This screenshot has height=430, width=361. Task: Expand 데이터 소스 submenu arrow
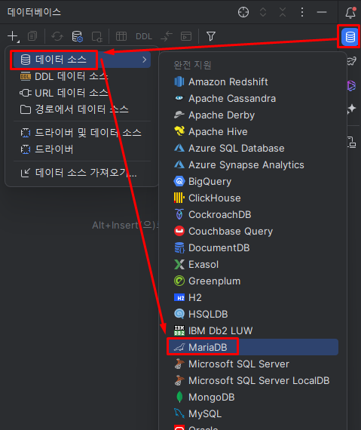[x=145, y=60]
